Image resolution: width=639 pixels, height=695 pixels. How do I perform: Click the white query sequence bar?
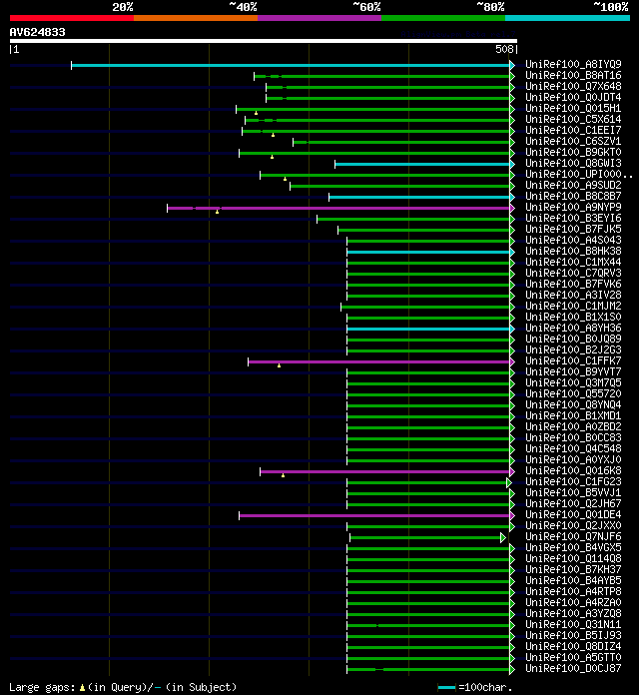pyautogui.click(x=264, y=41)
